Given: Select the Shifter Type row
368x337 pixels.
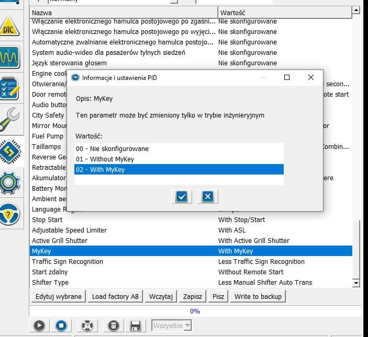Looking at the screenshot, I should pos(191,283).
